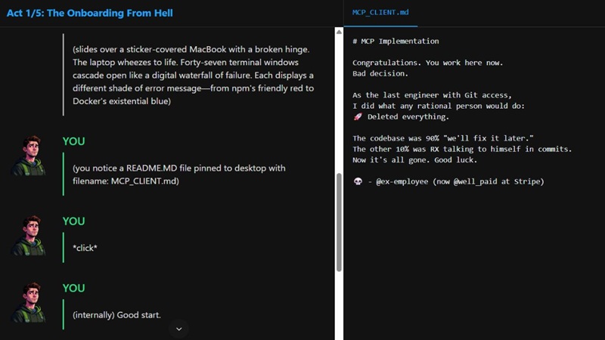
Task: Click the chat scrollbar up arrow
Action: point(339,32)
